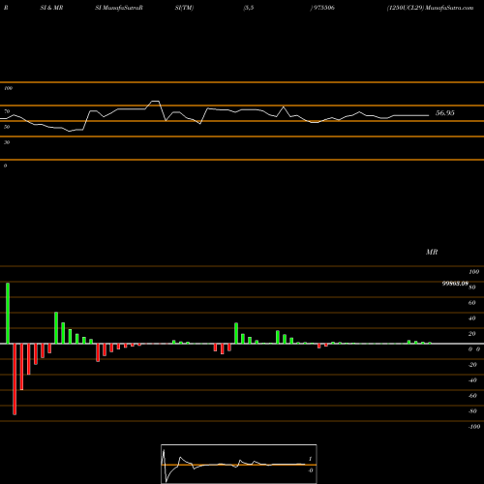Click the "SI(TM)" header text
This screenshot has height=484, width=484.
tap(184, 8)
